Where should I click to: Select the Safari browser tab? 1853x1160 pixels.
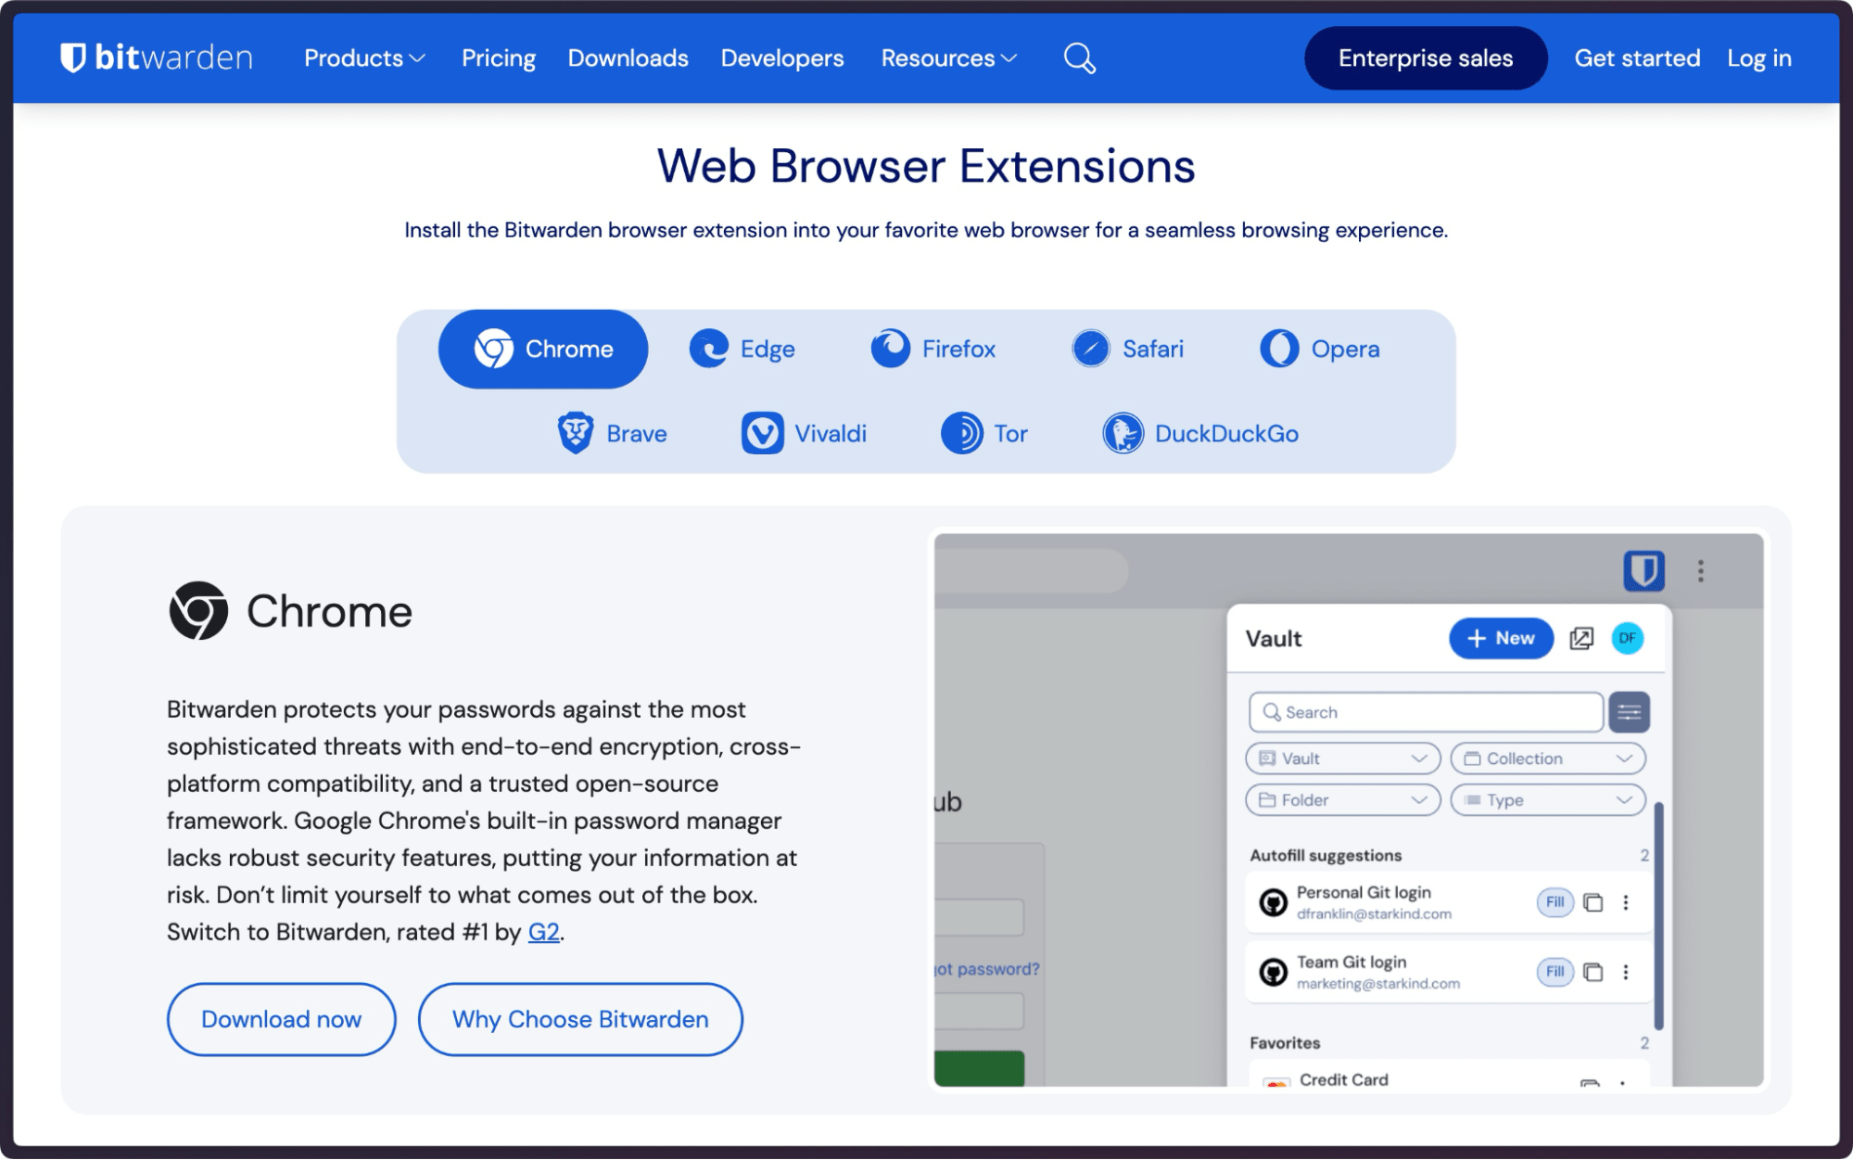coord(1128,349)
